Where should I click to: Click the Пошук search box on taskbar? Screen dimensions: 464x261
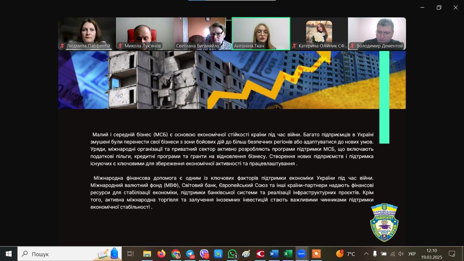pyautogui.click(x=70, y=254)
